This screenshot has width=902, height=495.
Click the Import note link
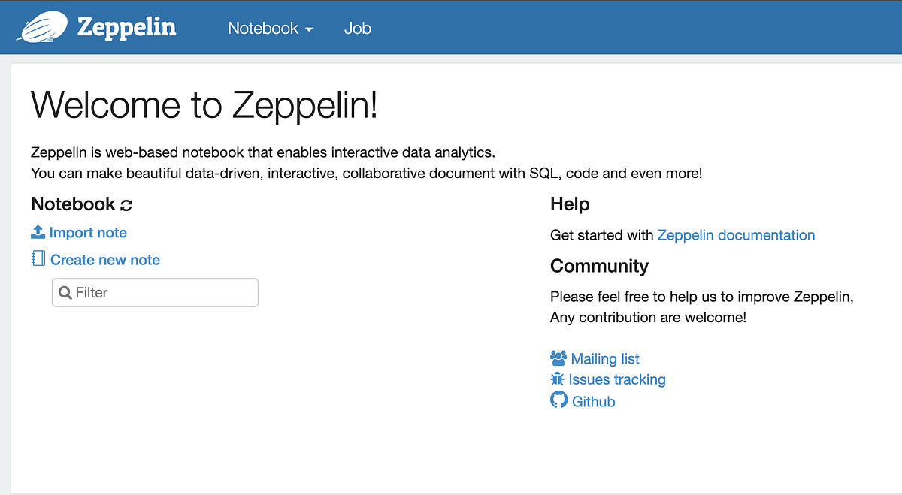(87, 232)
